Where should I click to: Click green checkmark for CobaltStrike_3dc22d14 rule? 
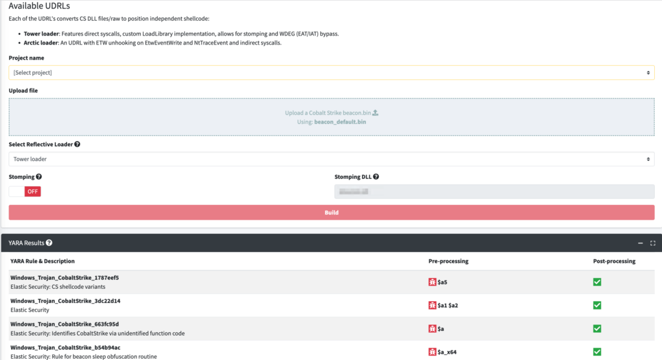597,305
